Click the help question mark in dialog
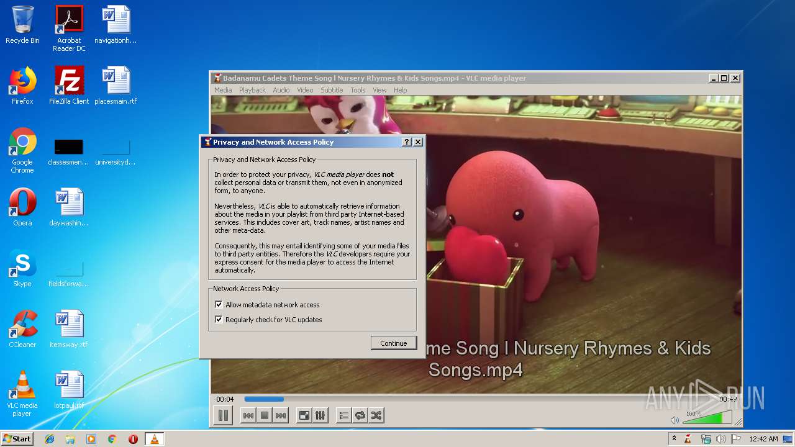This screenshot has height=447, width=795. (407, 142)
